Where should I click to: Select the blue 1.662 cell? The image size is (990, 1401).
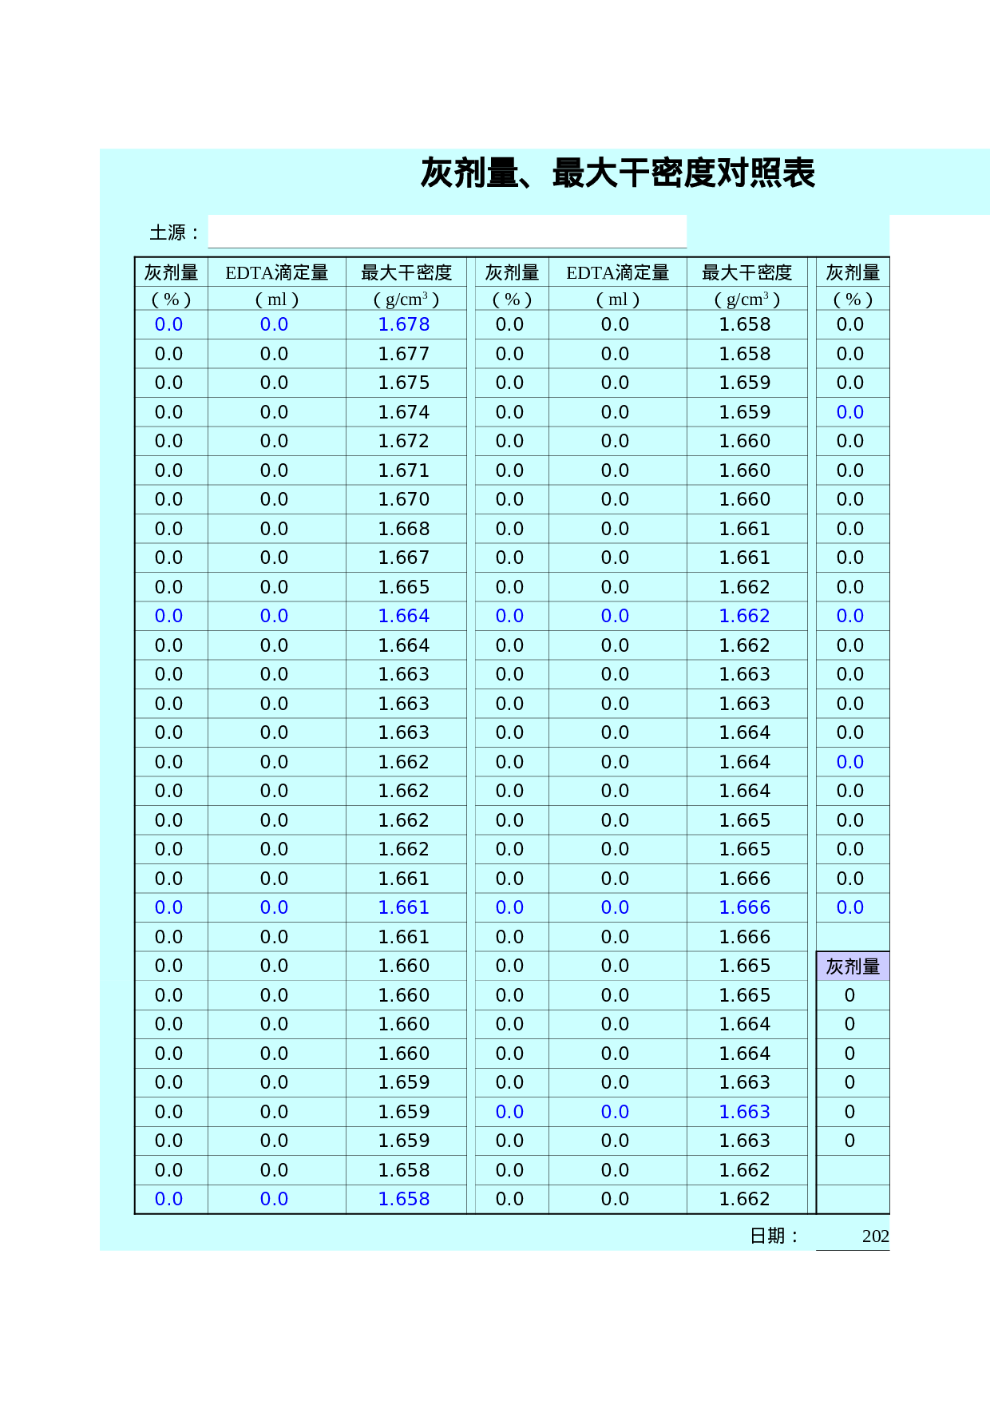(x=746, y=616)
